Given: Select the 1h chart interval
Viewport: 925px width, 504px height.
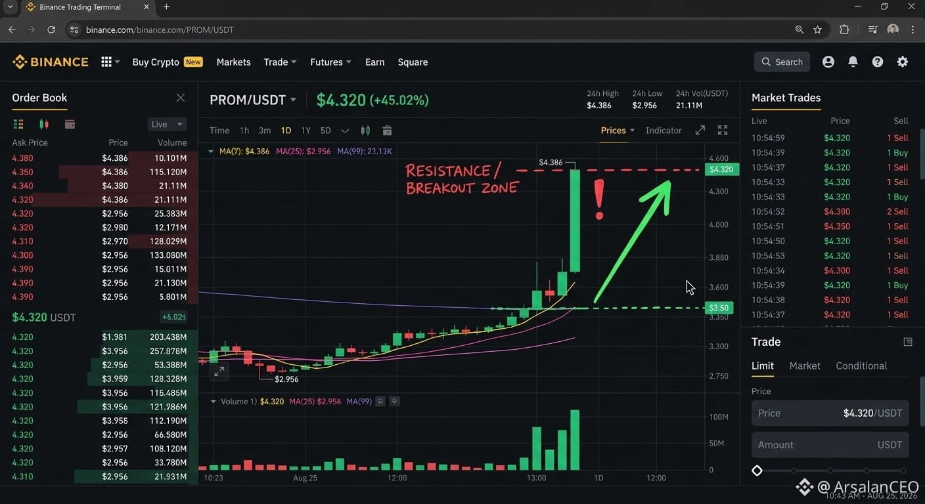Looking at the screenshot, I should pyautogui.click(x=244, y=131).
